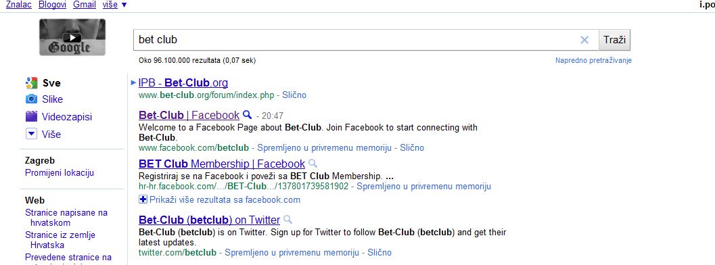Screen dimensions: 715x265
Task: Open Gmail from the top bar
Action: pos(85,5)
